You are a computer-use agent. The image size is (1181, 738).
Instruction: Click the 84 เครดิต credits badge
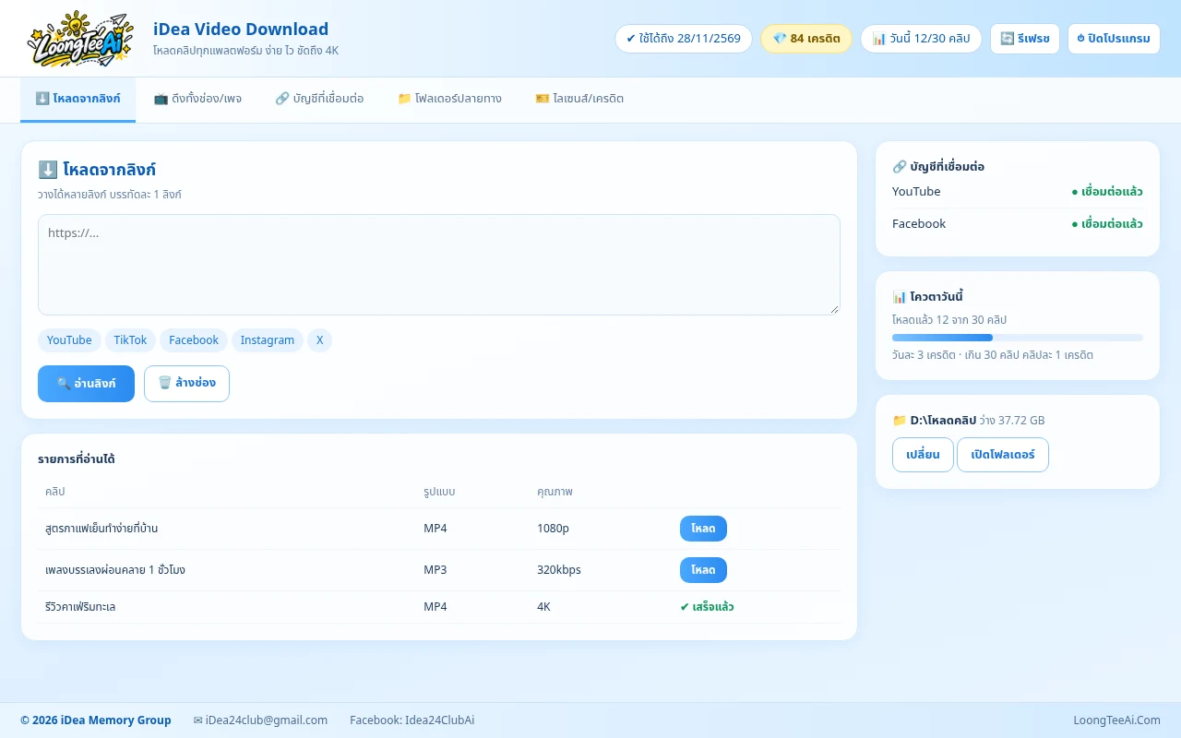tap(806, 39)
